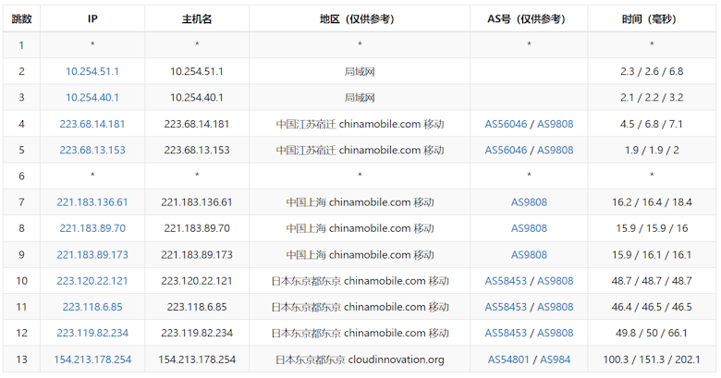Viewport: 721px width, 378px height.
Task: Open IP link 223.119.82.234
Action: (x=92, y=333)
